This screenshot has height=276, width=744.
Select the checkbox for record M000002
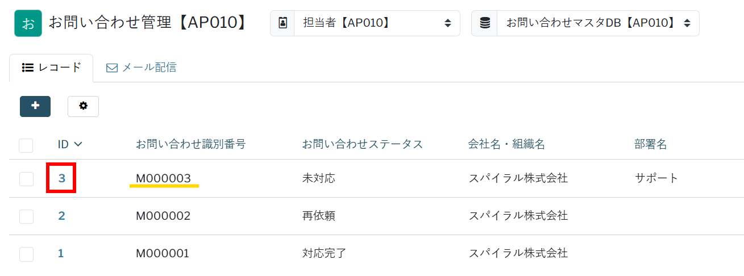[26, 216]
